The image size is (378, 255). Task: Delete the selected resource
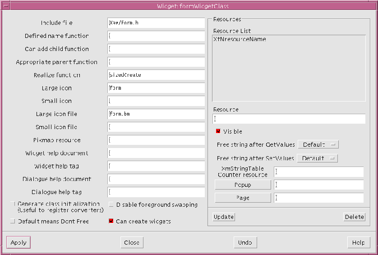(x=354, y=217)
